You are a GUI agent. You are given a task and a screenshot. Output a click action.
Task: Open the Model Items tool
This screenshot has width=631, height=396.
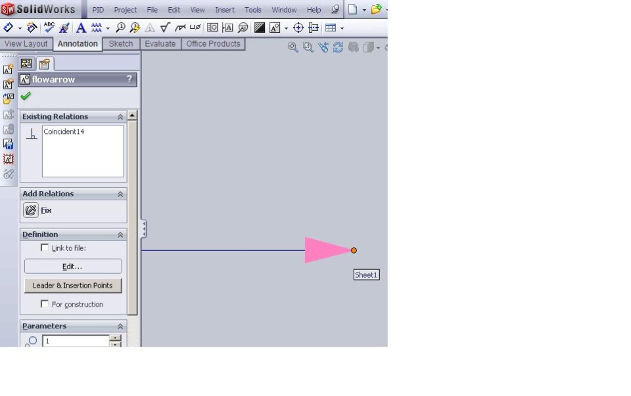click(32, 28)
